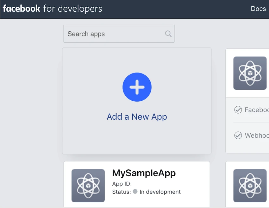Select the Add a New App link
This screenshot has width=269, height=208.
(137, 117)
